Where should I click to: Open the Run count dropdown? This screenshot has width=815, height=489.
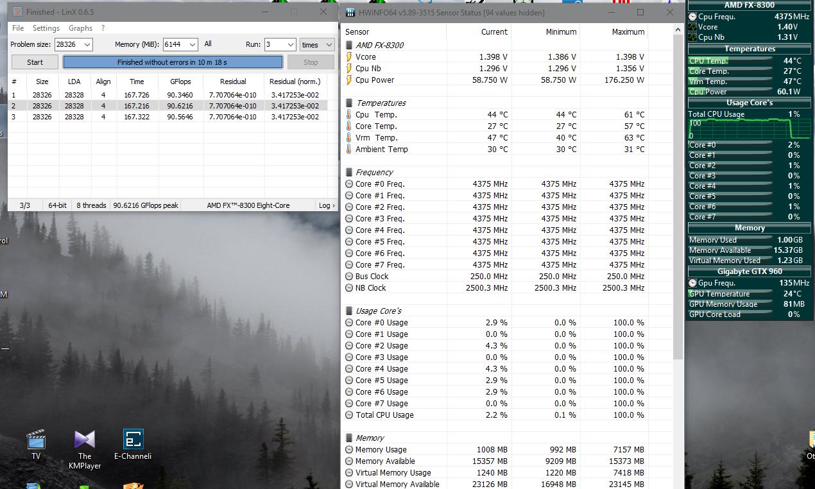point(289,45)
